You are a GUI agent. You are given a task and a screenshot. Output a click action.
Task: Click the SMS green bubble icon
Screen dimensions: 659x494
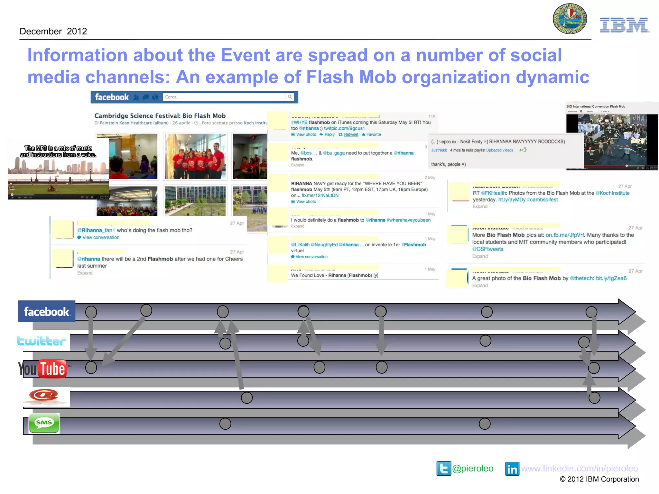[44, 423]
